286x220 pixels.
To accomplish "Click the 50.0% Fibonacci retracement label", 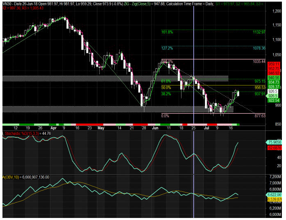I will tap(166, 88).
